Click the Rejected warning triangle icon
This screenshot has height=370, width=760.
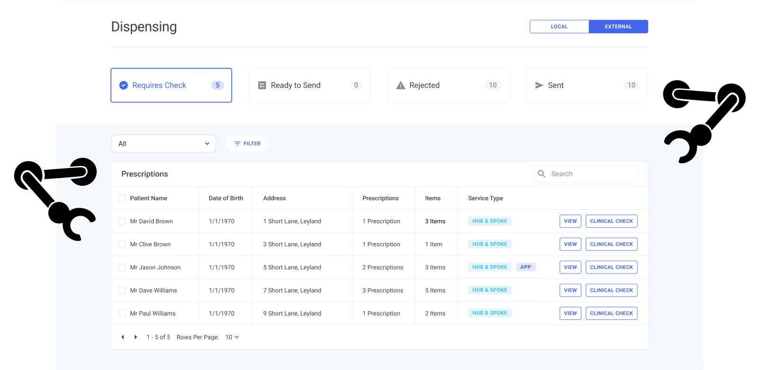tap(401, 85)
